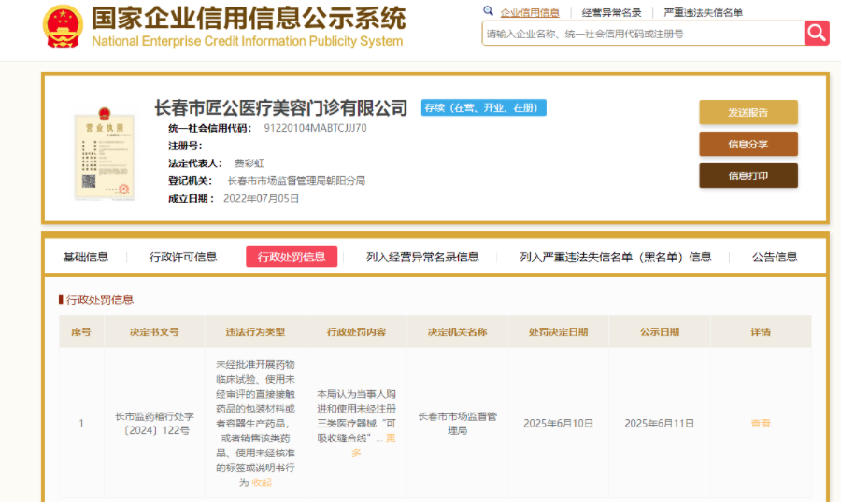The image size is (841, 504).
Task: Click company name 长春市匠公医疗美容门诊有限公司
Action: [281, 107]
